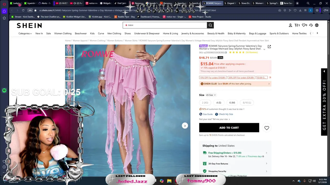The height and width of the screenshot is (185, 330).
Task: Switch to the Alerts browser tab
Action: tap(44, 3)
